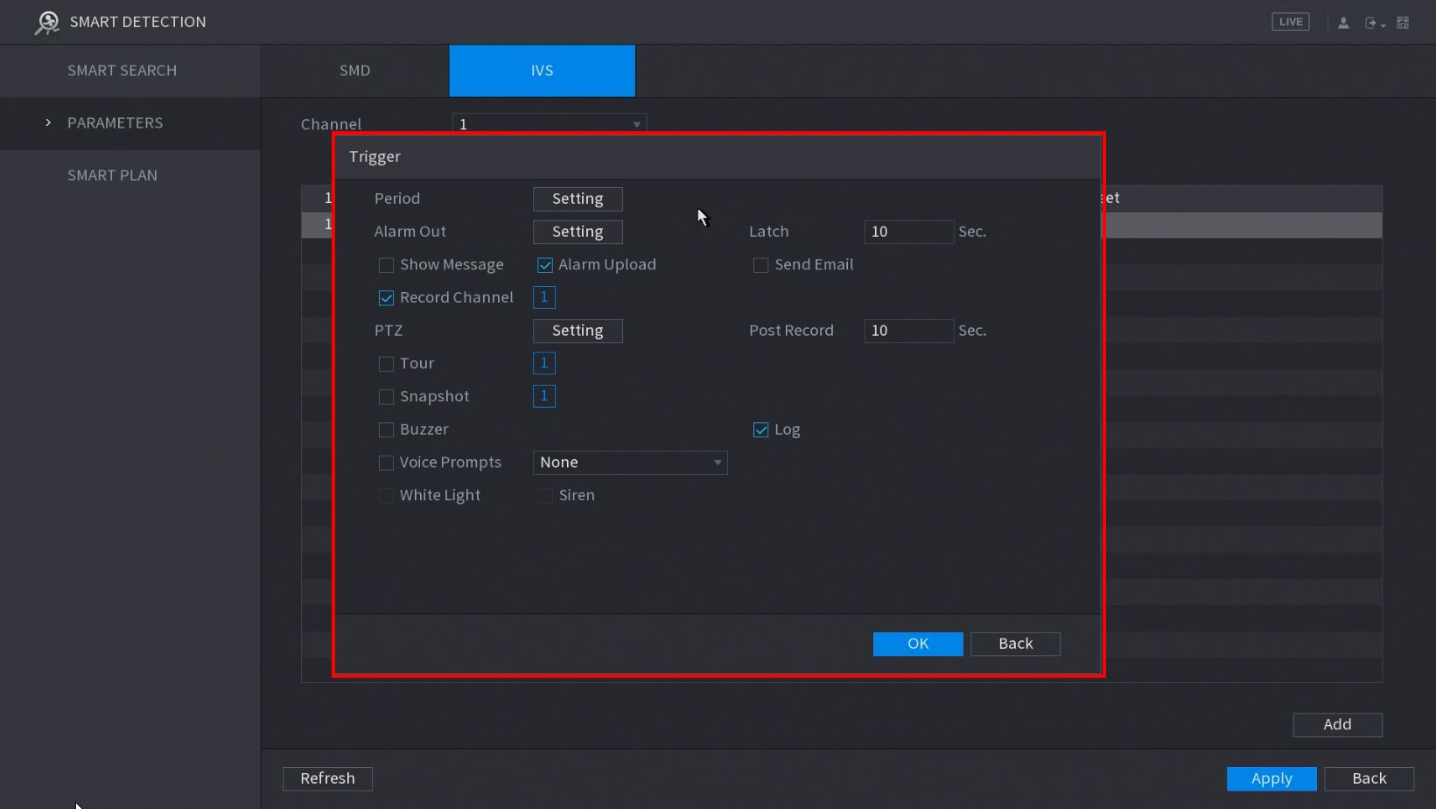This screenshot has width=1436, height=809.
Task: Open the Voice Prompts None dropdown
Action: click(x=630, y=463)
